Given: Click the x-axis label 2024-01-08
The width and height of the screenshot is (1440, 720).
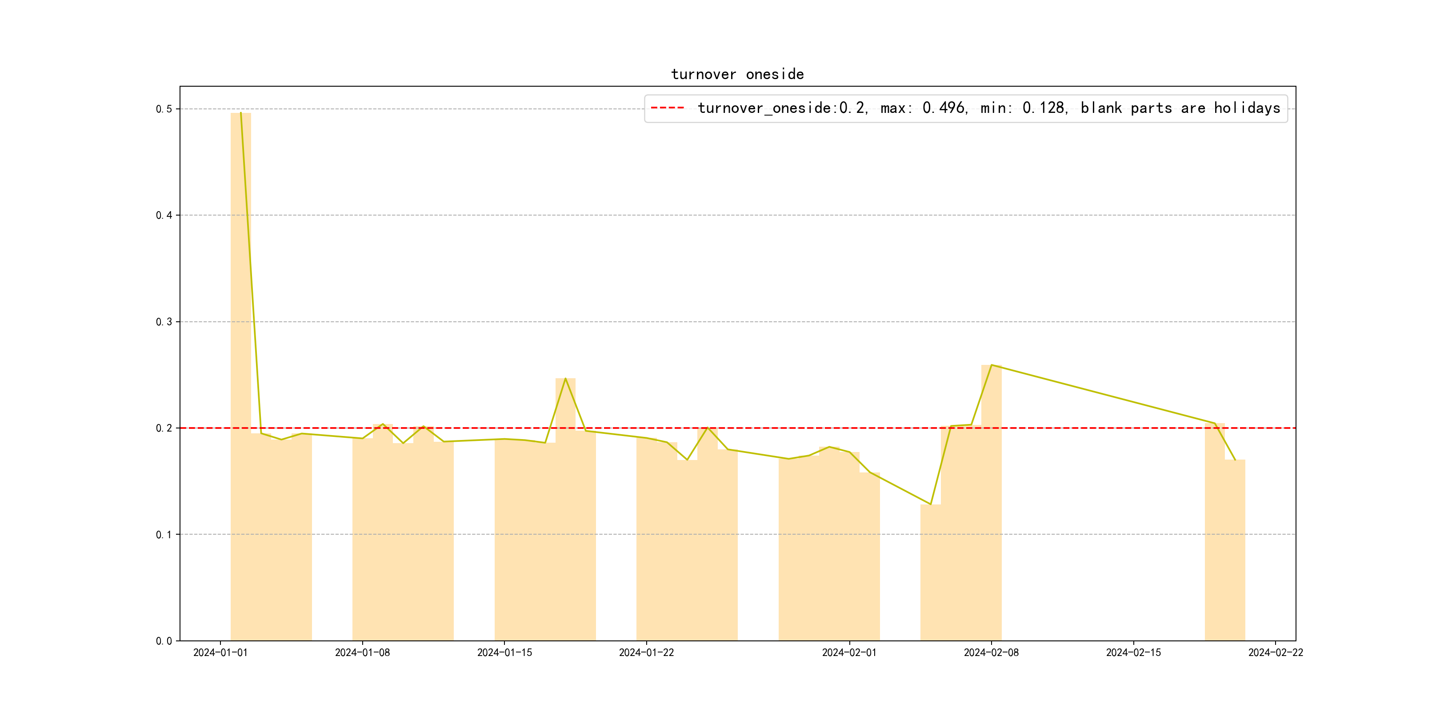Looking at the screenshot, I should point(362,652).
